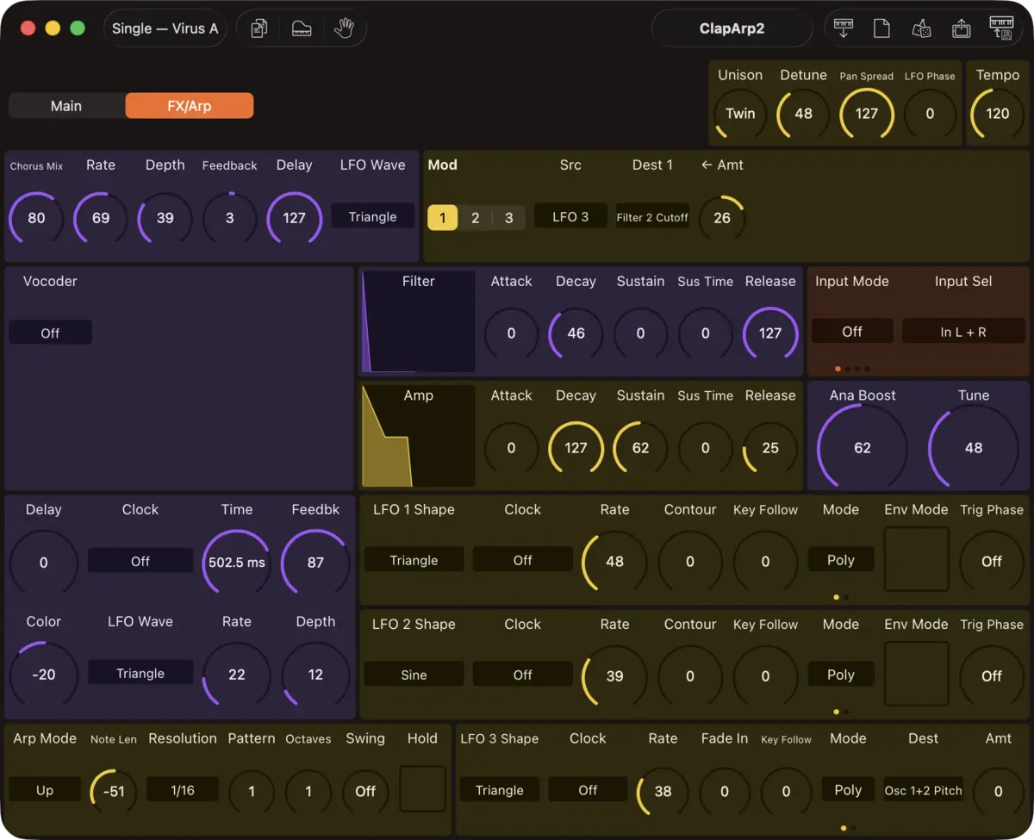The height and width of the screenshot is (840, 1034).
Task: Select Mod slot 3
Action: [508, 218]
